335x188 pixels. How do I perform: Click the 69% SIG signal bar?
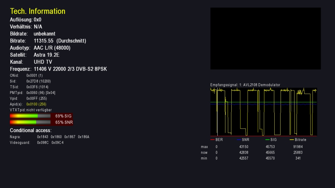pyautogui.click(x=30, y=116)
